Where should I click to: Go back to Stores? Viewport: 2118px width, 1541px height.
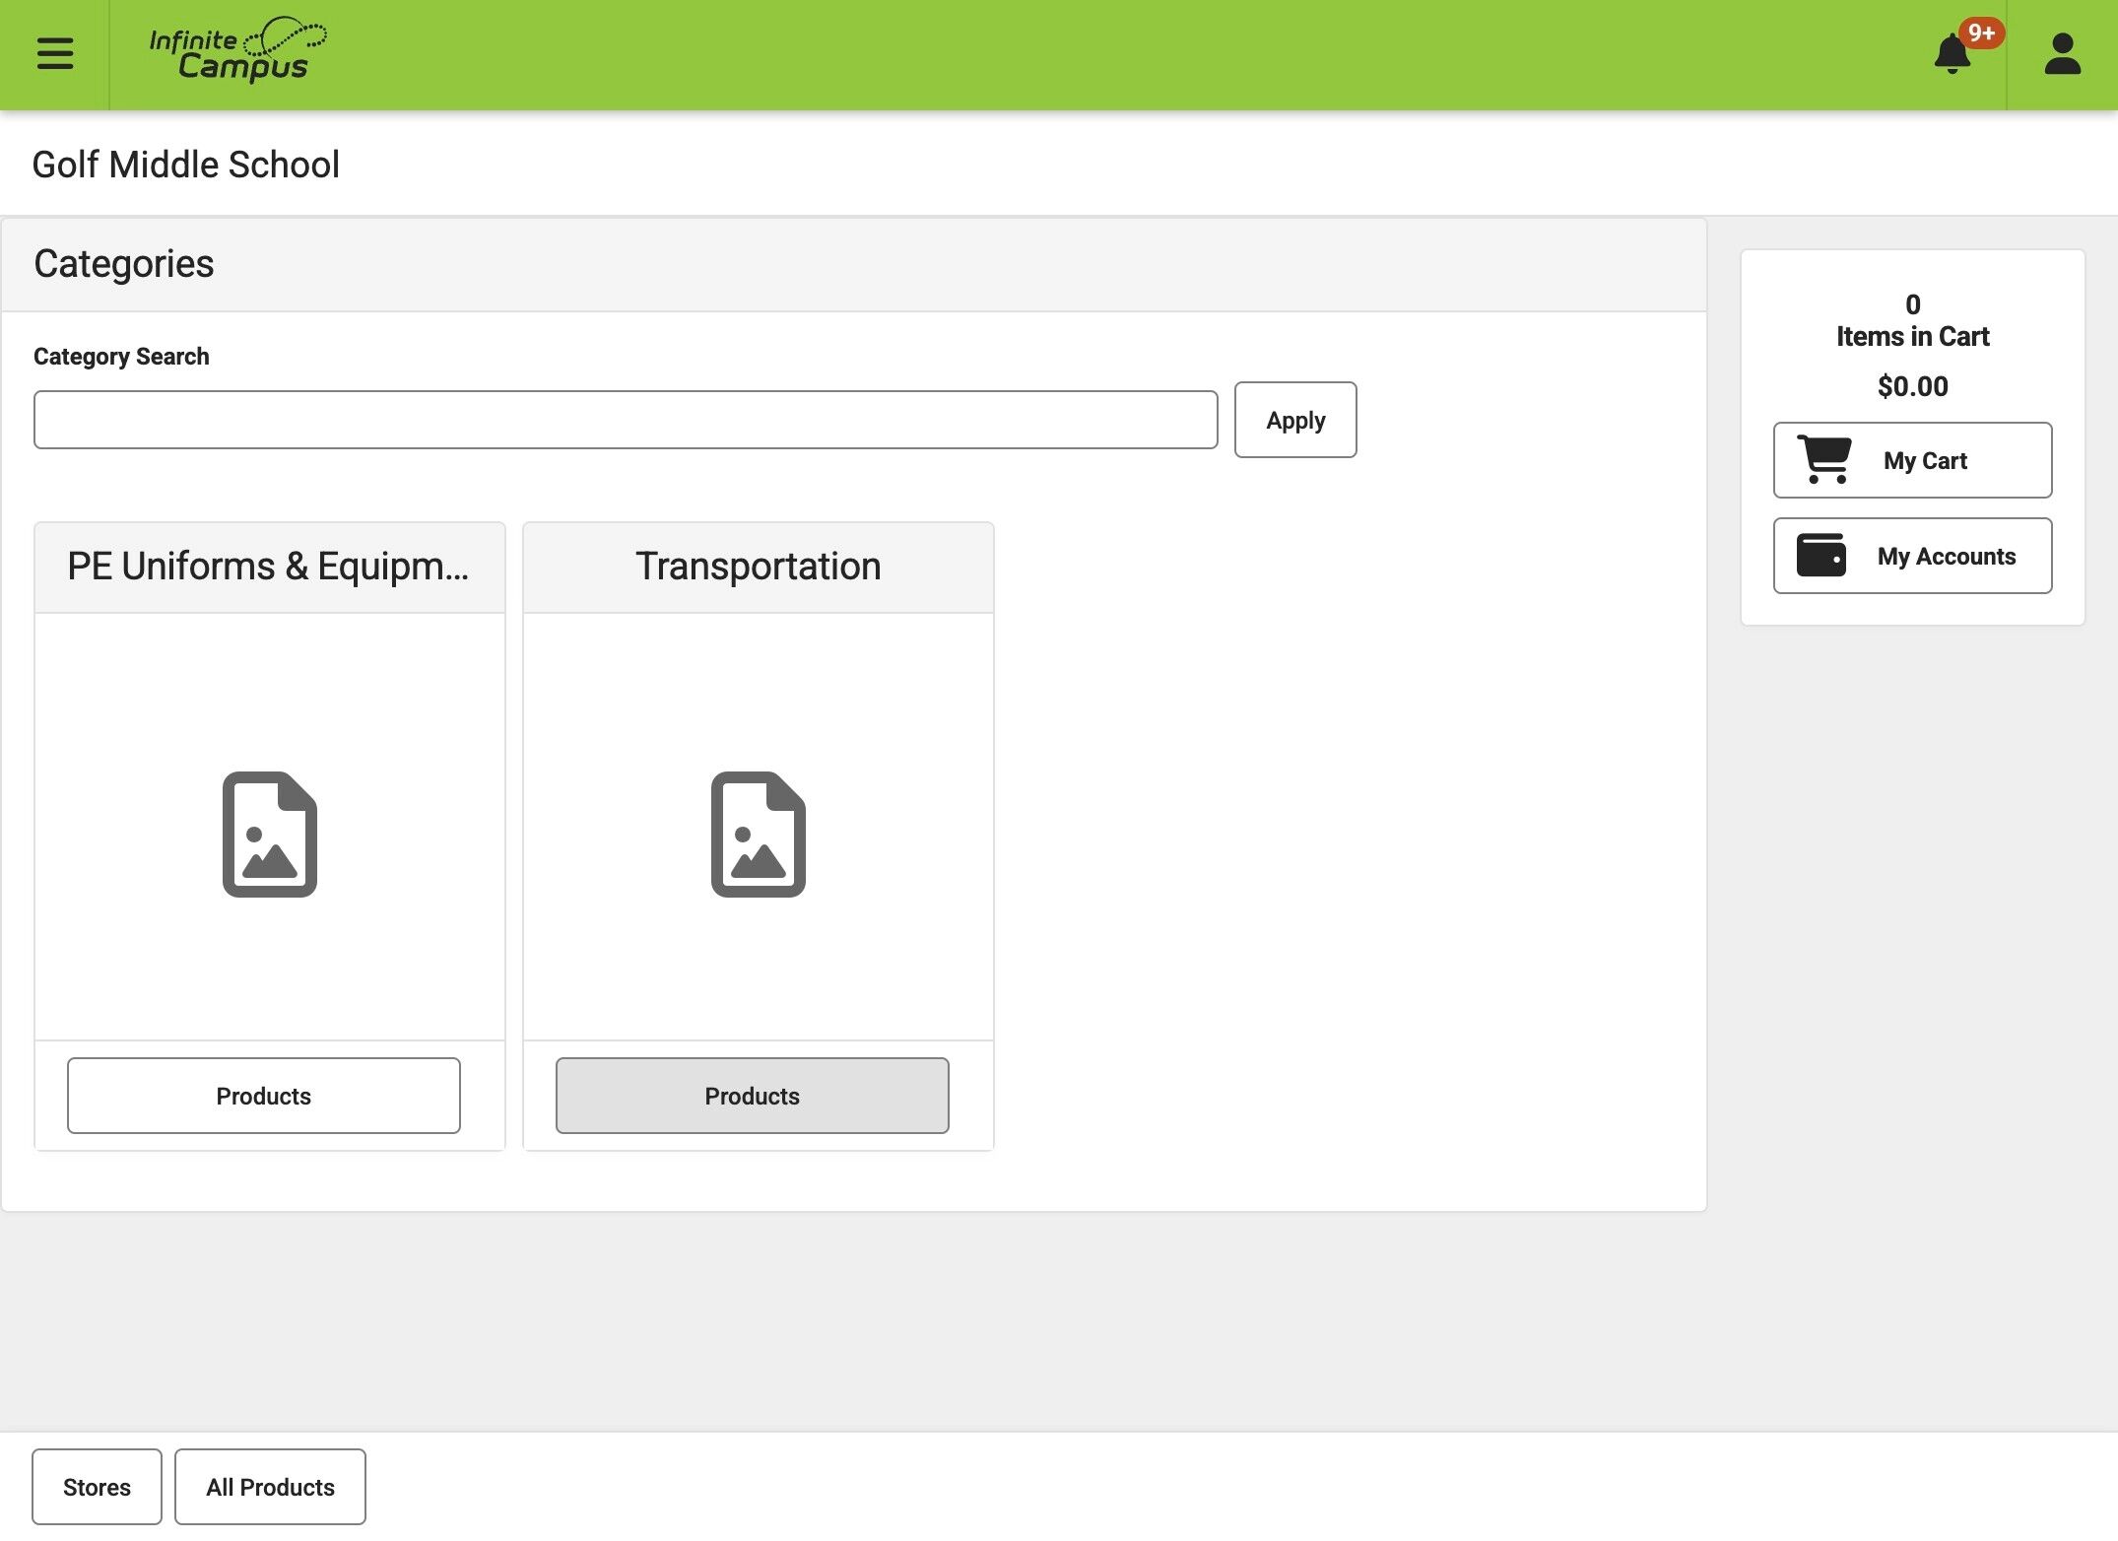(97, 1487)
